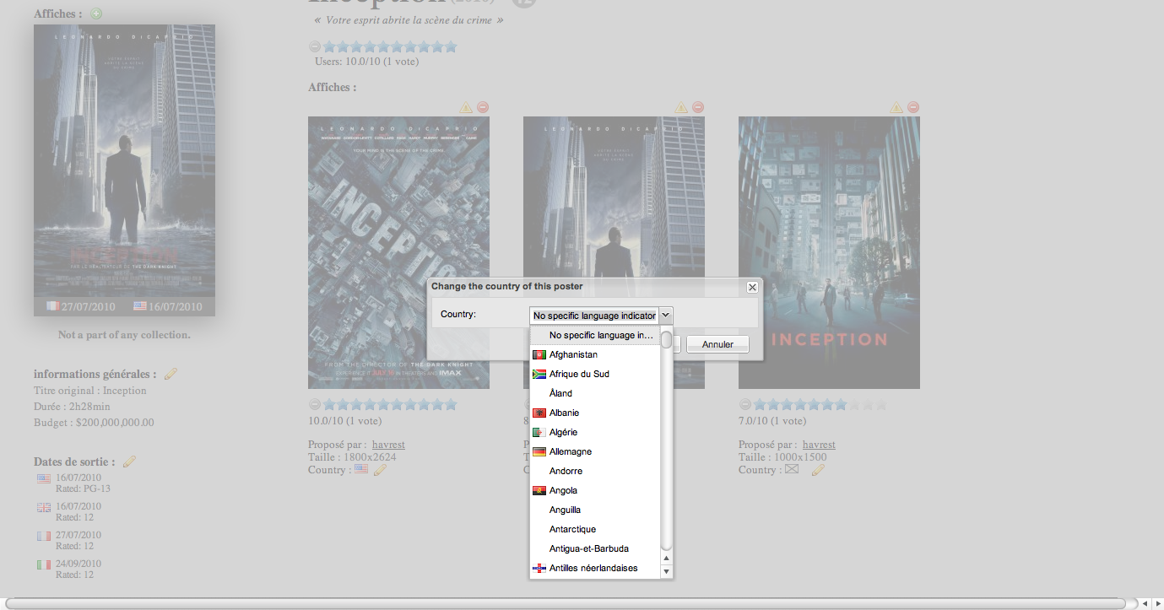Remove the street-scene Inception poster

913,107
